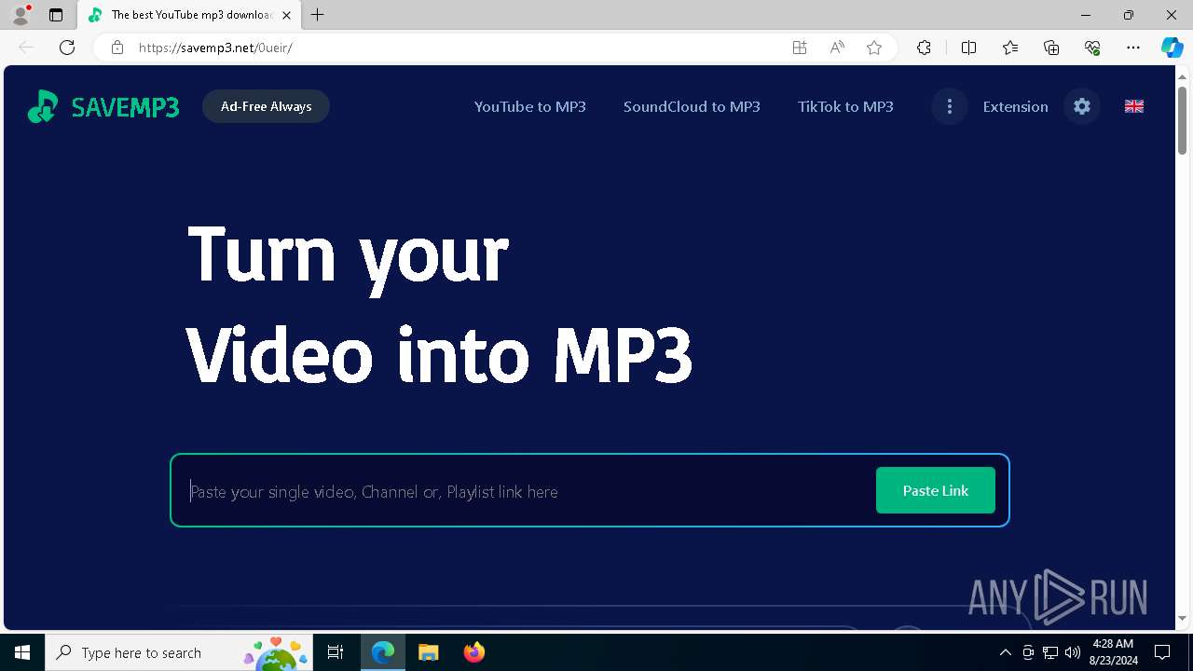This screenshot has height=671, width=1193.
Task: Open TikTok to MP3 page
Action: click(x=845, y=106)
